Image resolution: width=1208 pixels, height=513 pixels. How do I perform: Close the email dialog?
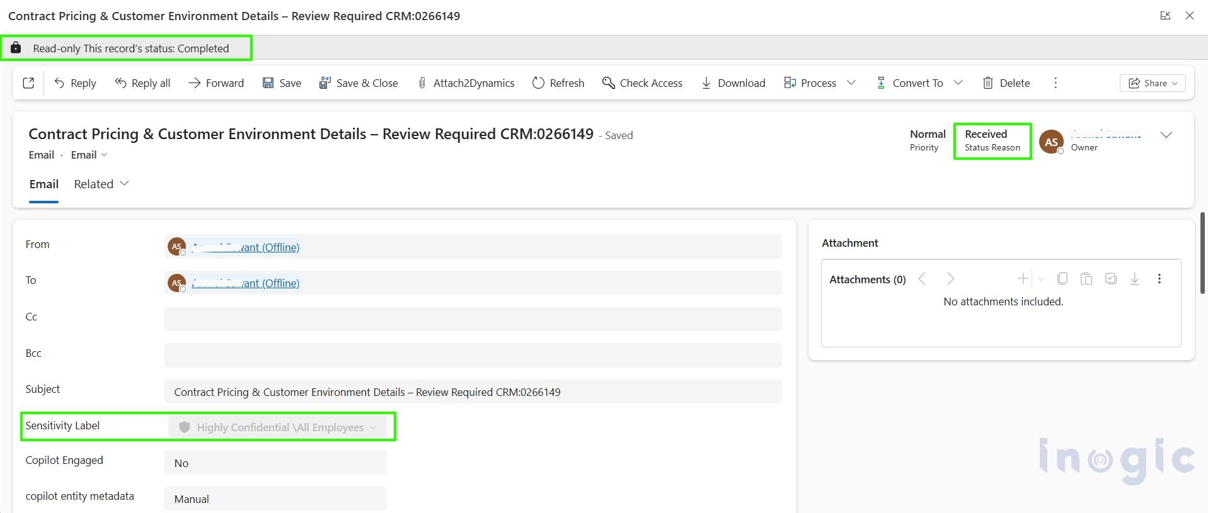click(1190, 16)
